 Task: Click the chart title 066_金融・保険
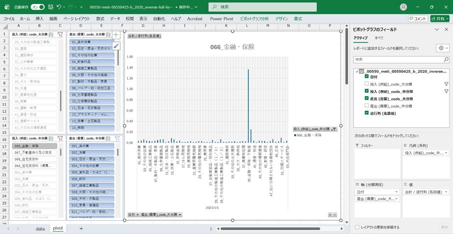pos(232,47)
